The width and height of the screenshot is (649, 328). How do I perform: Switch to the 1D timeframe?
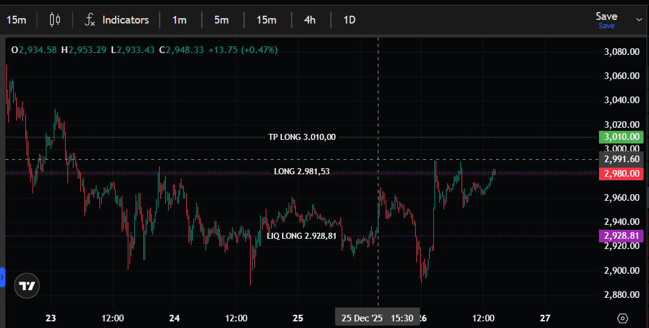point(350,20)
